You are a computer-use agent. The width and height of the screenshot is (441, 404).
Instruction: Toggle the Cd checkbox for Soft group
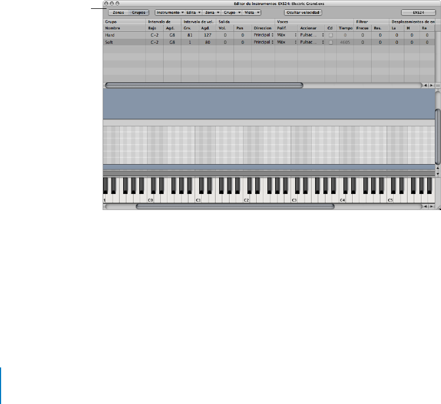coord(331,43)
